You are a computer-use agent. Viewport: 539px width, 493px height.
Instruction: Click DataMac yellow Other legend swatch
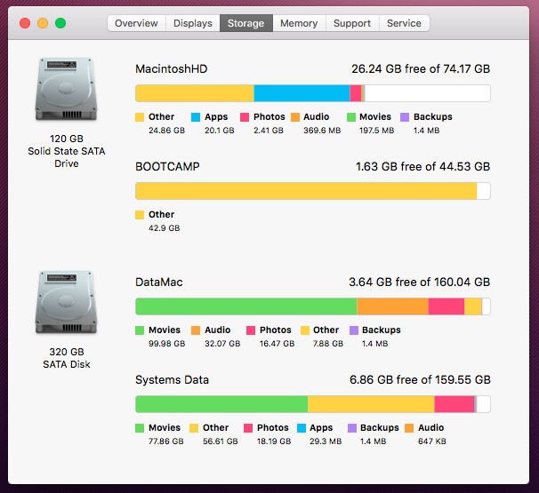(304, 330)
